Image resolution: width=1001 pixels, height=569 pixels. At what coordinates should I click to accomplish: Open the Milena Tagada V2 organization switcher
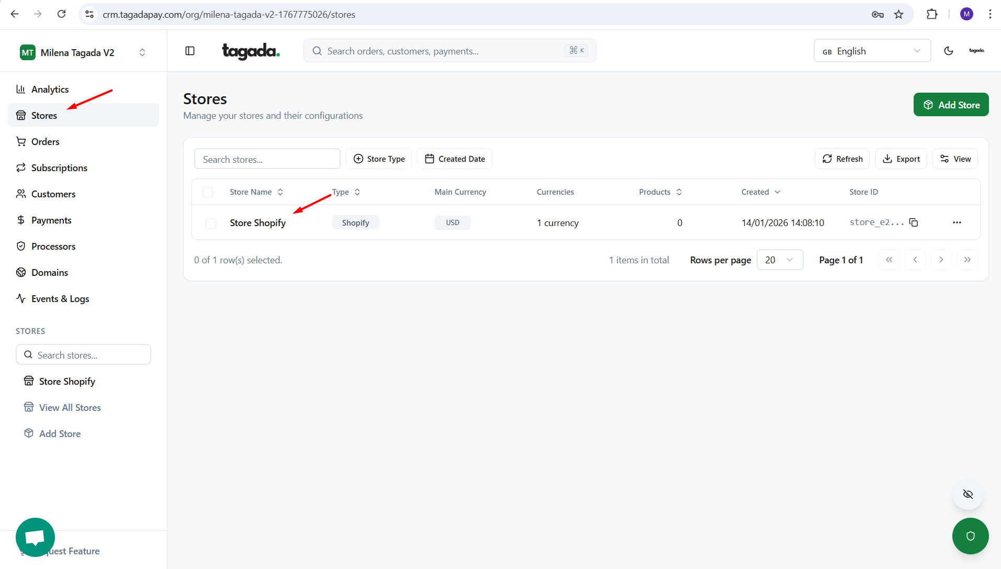pyautogui.click(x=83, y=52)
